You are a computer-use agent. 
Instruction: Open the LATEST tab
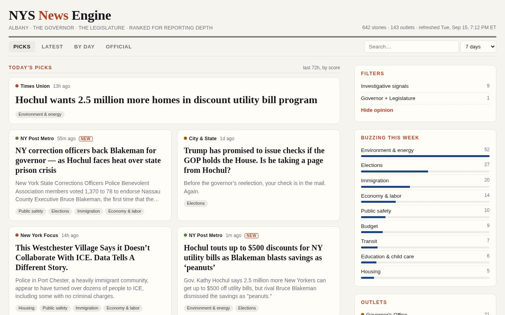tap(52, 46)
